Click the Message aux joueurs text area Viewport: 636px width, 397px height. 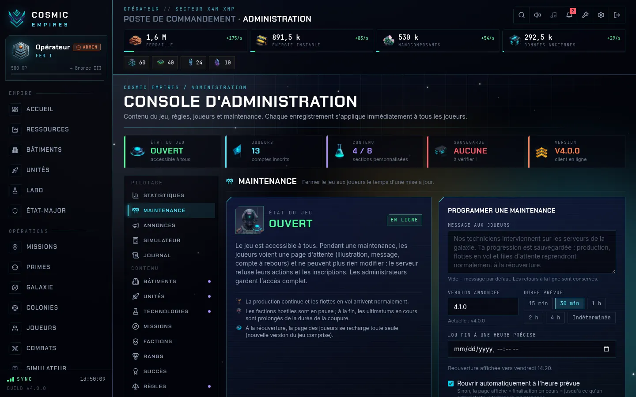tap(532, 252)
